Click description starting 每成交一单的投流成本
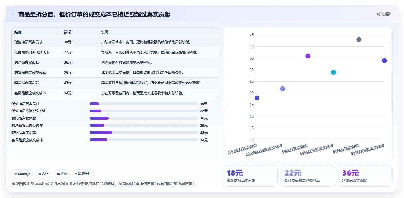This screenshot has width=404, height=198. click(150, 52)
